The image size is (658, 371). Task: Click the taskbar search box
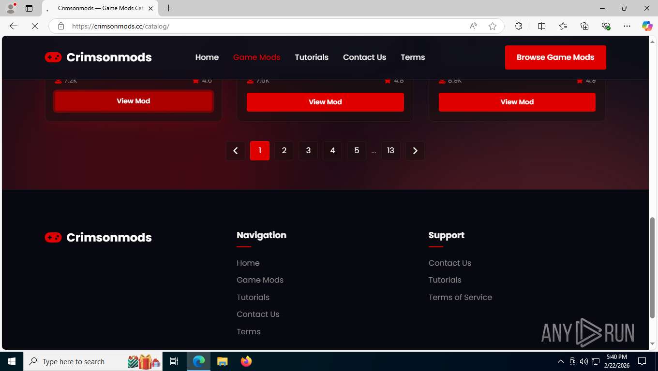94,361
